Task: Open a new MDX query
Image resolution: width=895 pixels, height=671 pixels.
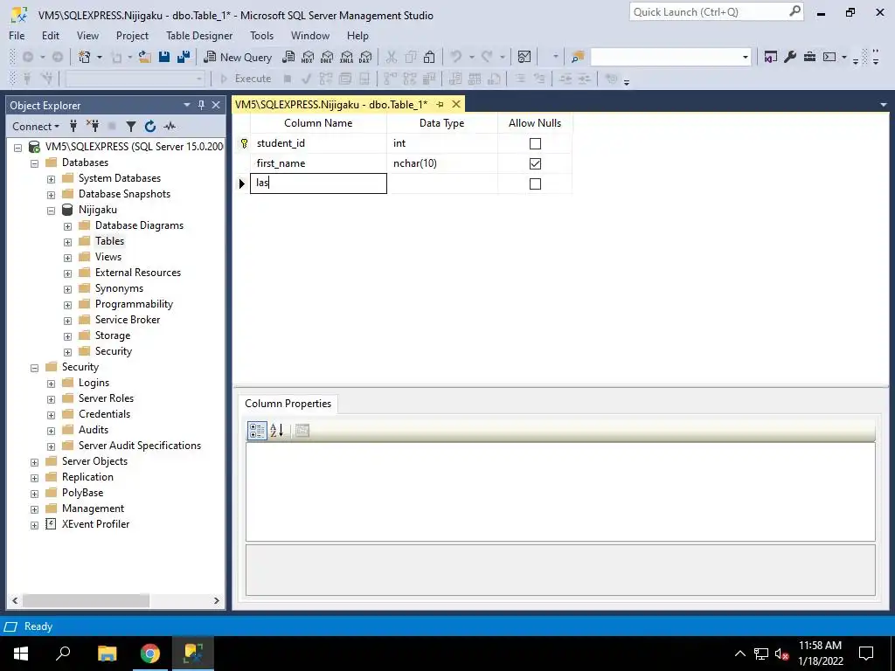Action: [308, 57]
